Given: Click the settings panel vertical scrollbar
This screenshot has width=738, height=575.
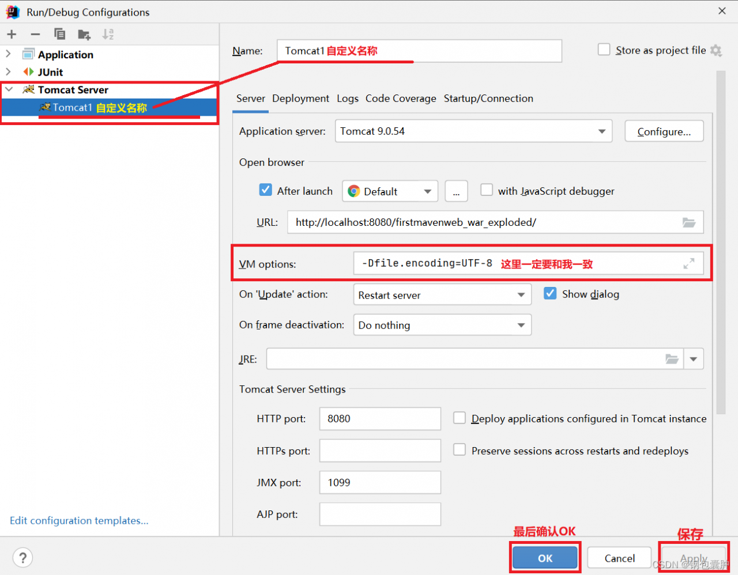Looking at the screenshot, I should [x=721, y=242].
